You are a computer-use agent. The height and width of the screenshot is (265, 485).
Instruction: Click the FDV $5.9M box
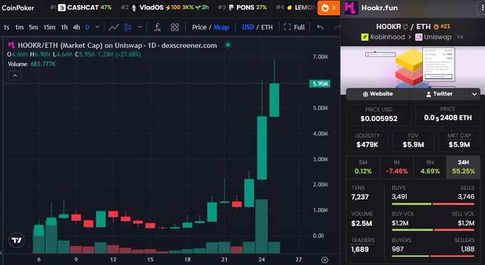413,141
